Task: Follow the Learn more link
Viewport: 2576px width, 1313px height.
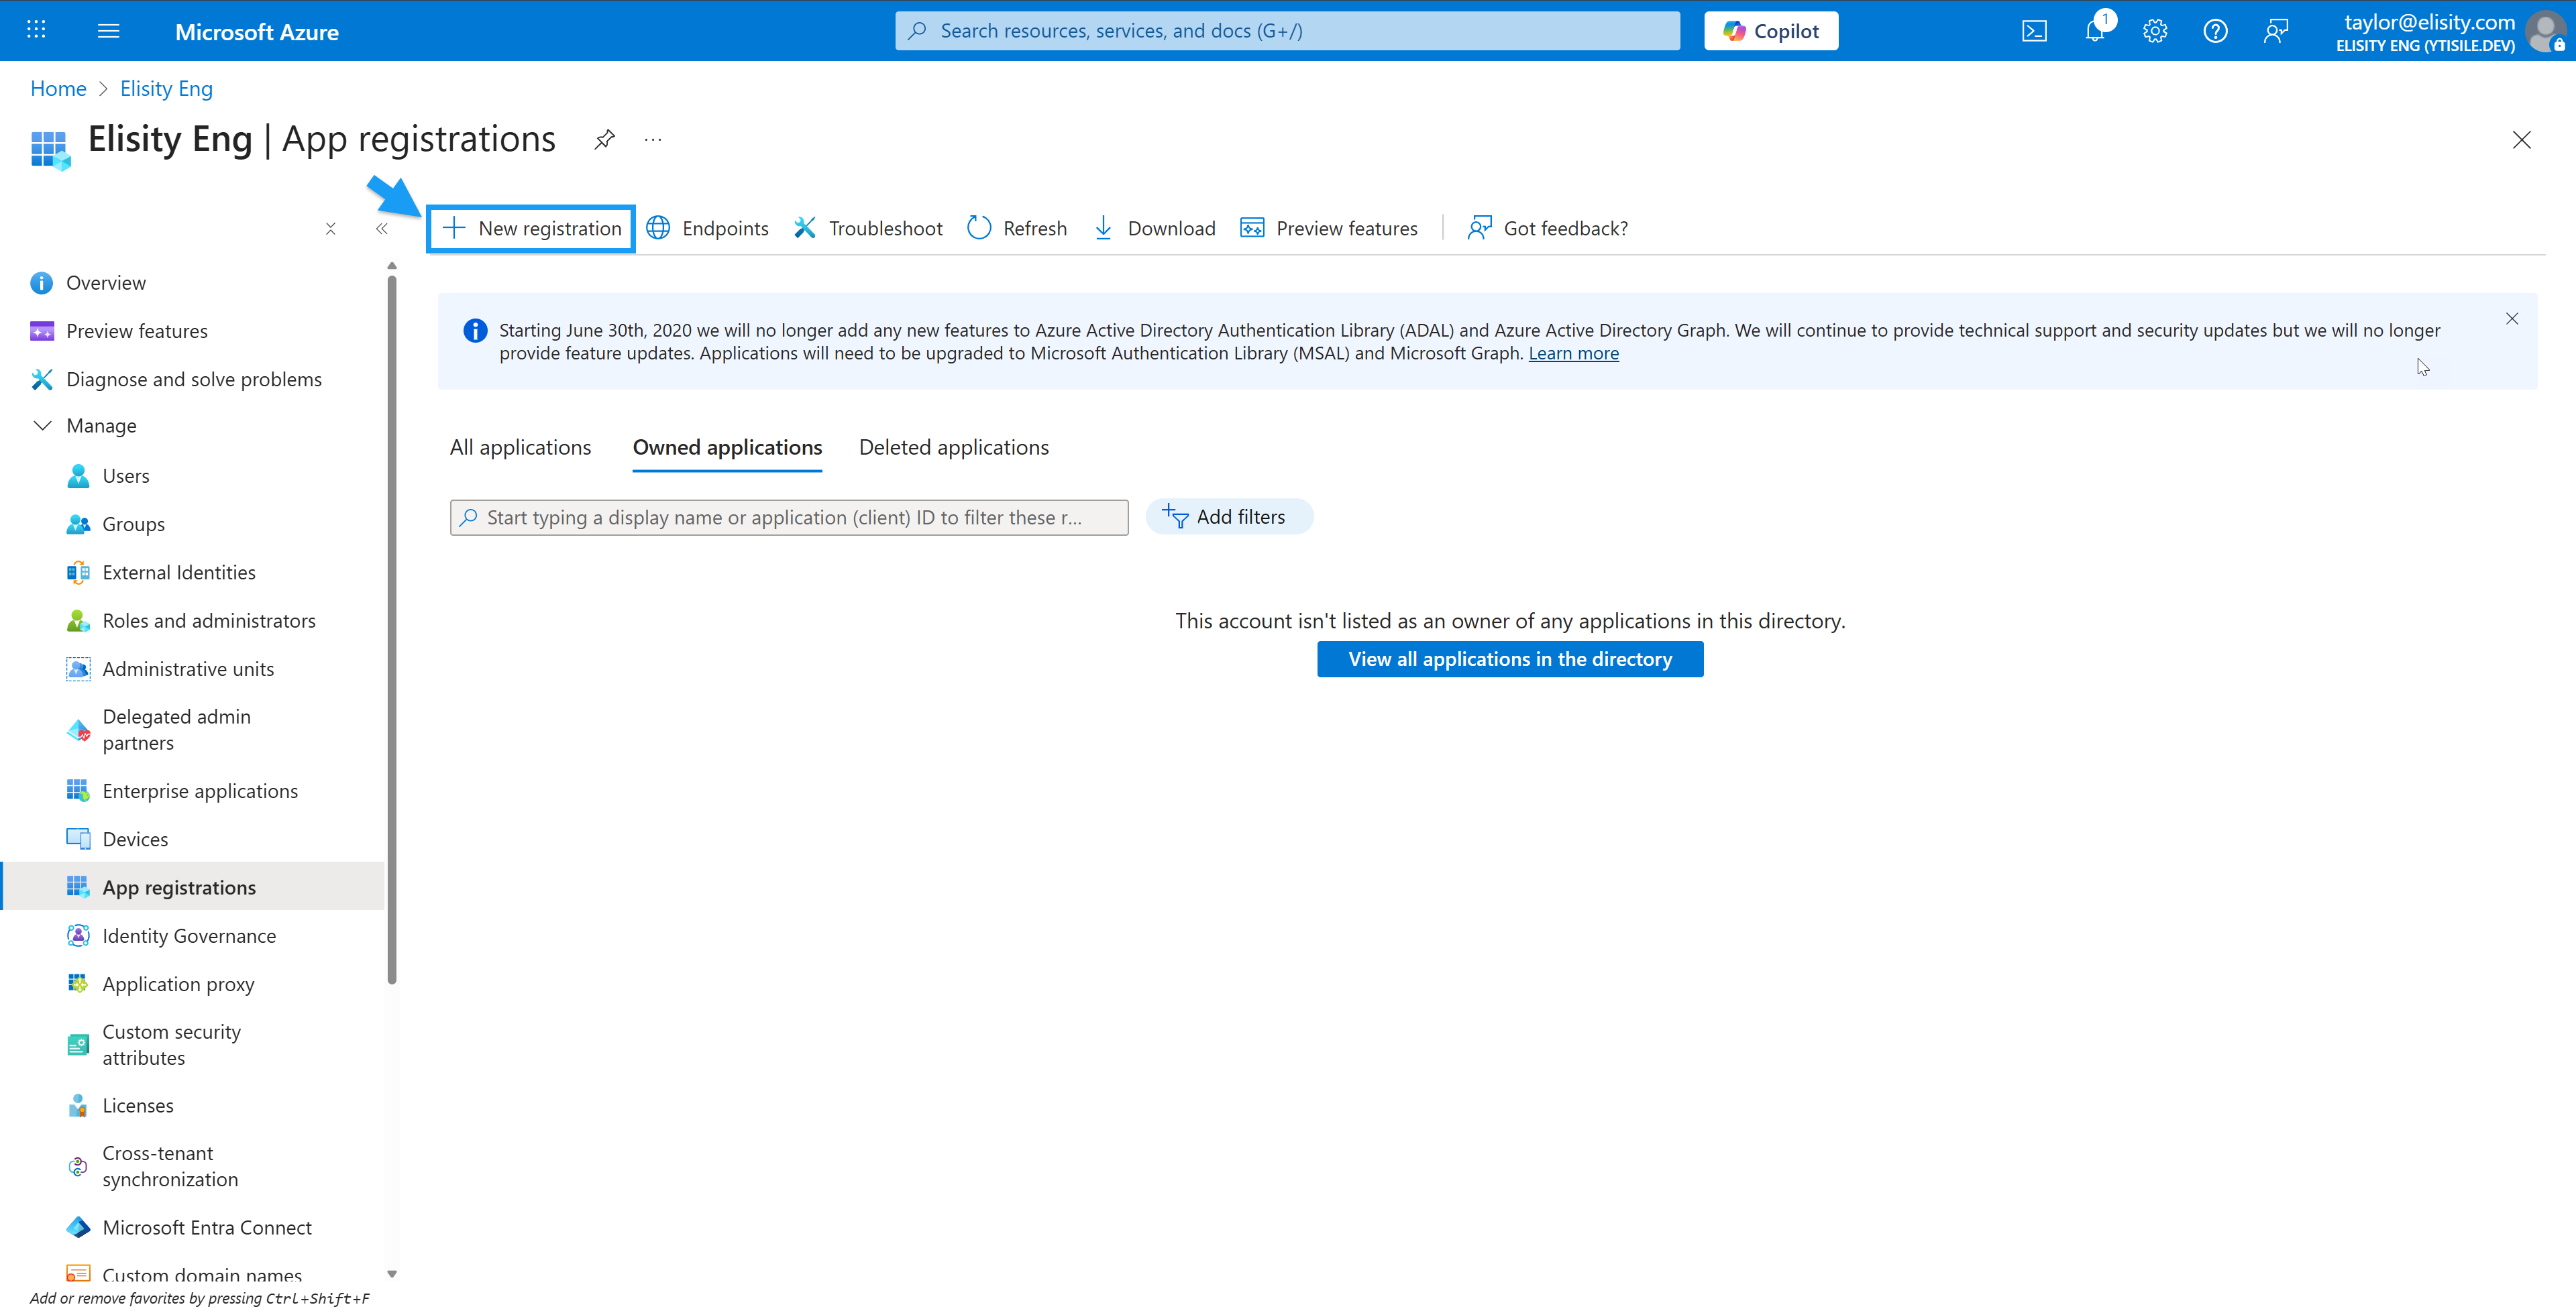Action: coord(1573,353)
